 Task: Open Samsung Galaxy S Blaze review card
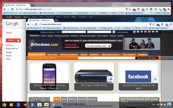coord(49,76)
